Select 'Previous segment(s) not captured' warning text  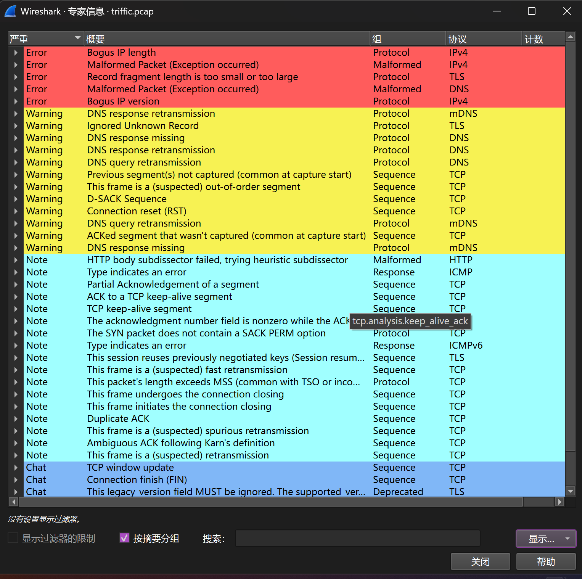219,175
